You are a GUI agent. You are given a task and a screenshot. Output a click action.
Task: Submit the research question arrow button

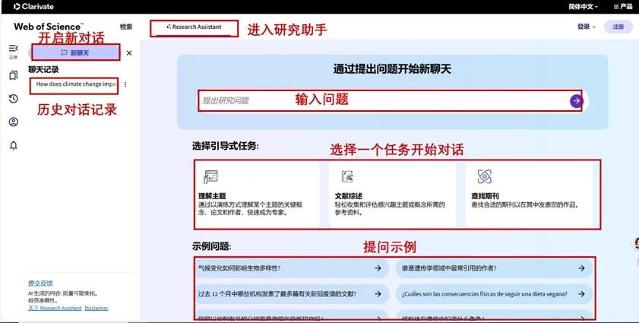click(576, 101)
